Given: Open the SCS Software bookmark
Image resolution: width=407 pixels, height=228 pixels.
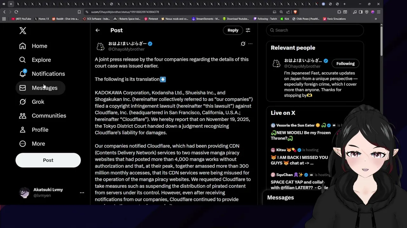Looking at the screenshot, I should tap(96, 19).
